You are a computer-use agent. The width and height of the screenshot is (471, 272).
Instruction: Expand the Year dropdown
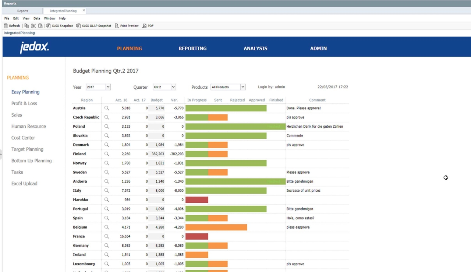pos(108,87)
